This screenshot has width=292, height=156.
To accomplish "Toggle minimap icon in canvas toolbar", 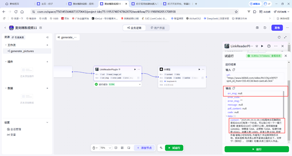I will pos(129,148).
